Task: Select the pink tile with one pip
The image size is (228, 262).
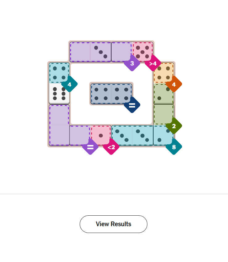Action: tap(101, 135)
